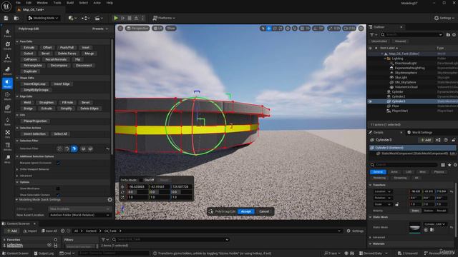This screenshot has width=458, height=257.
Task: Open the viewport Show menu
Action: tap(171, 29)
